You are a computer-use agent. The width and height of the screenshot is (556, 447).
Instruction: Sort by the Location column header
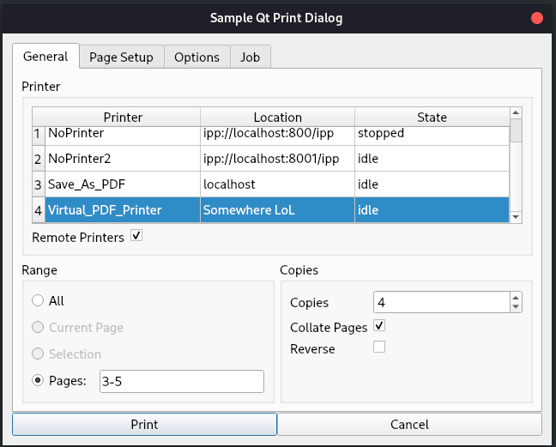coord(278,117)
